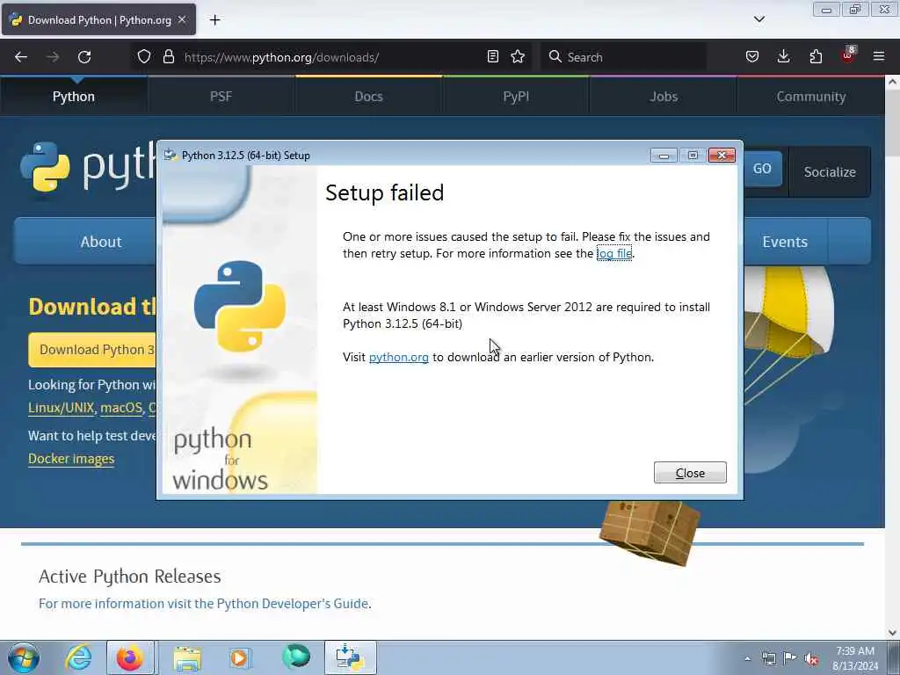The width and height of the screenshot is (900, 675).
Task: Open the Docker images link
Action: click(71, 459)
